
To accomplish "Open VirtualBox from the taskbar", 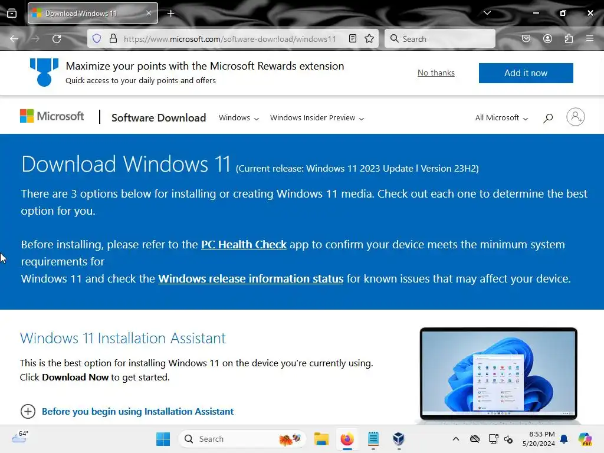I will click(399, 439).
